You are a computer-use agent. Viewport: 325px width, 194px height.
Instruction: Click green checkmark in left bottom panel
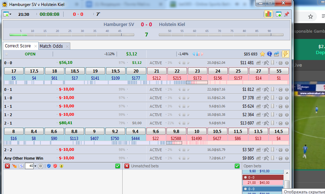click(117, 166)
